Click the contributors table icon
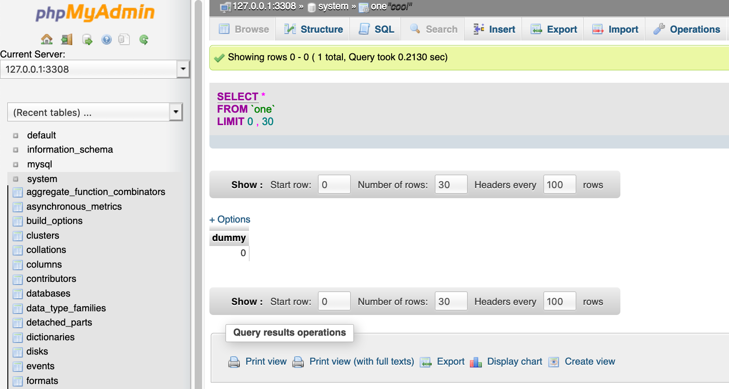Screen dimensions: 729x389 (x=18, y=279)
